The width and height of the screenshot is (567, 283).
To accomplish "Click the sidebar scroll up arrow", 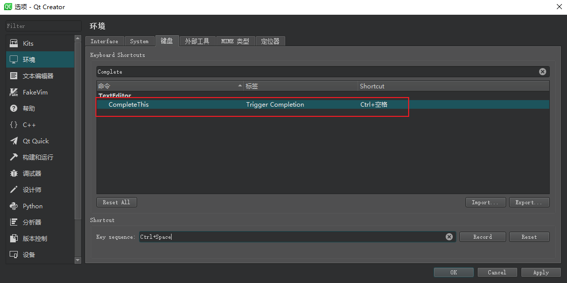I will [x=78, y=38].
